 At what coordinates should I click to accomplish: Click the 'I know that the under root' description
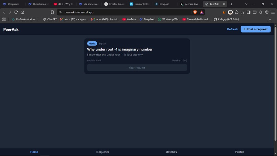115,55
